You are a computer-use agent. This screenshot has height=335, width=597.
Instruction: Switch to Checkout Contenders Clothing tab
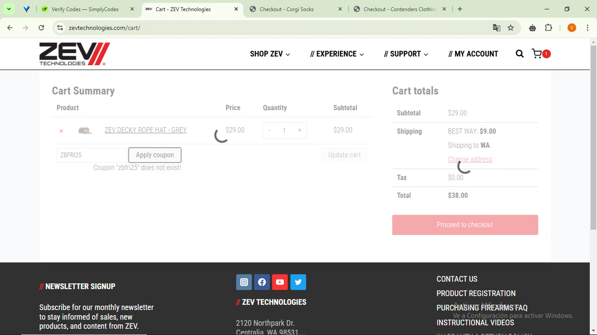(400, 9)
